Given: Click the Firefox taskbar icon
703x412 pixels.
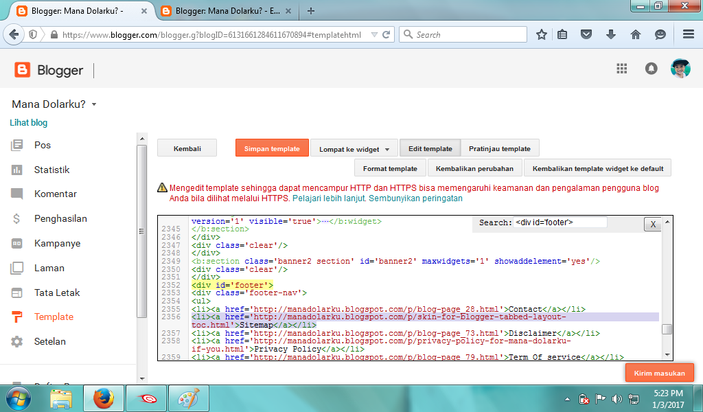Looking at the screenshot, I should [x=104, y=398].
